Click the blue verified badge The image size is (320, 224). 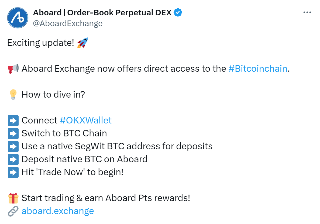pyautogui.click(x=178, y=12)
